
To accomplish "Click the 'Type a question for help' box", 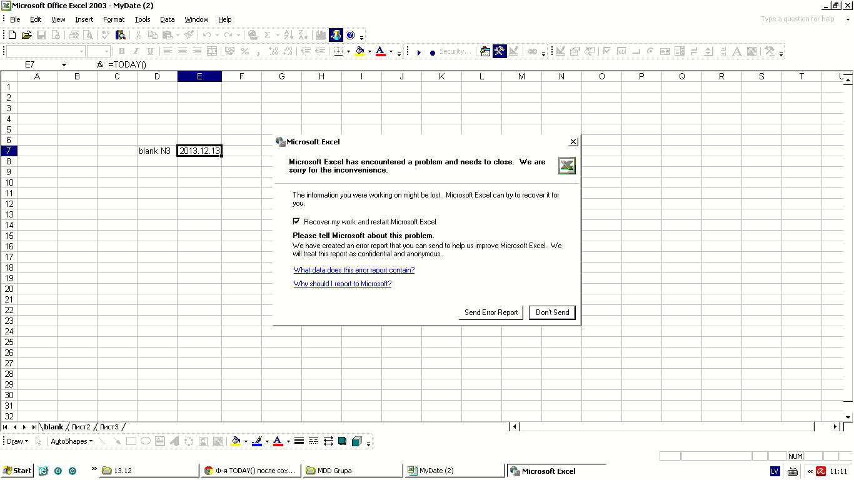I will pyautogui.click(x=798, y=19).
